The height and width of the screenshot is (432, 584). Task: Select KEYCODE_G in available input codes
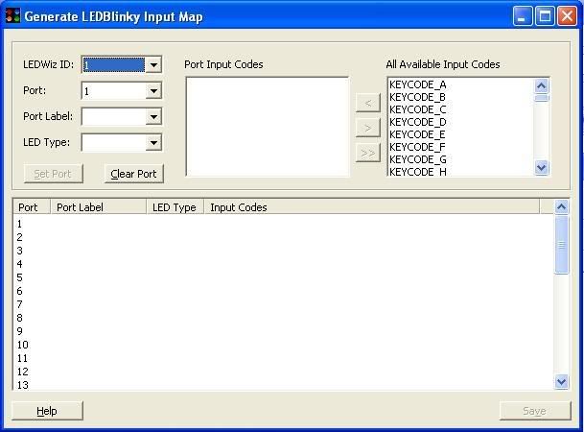[460, 159]
